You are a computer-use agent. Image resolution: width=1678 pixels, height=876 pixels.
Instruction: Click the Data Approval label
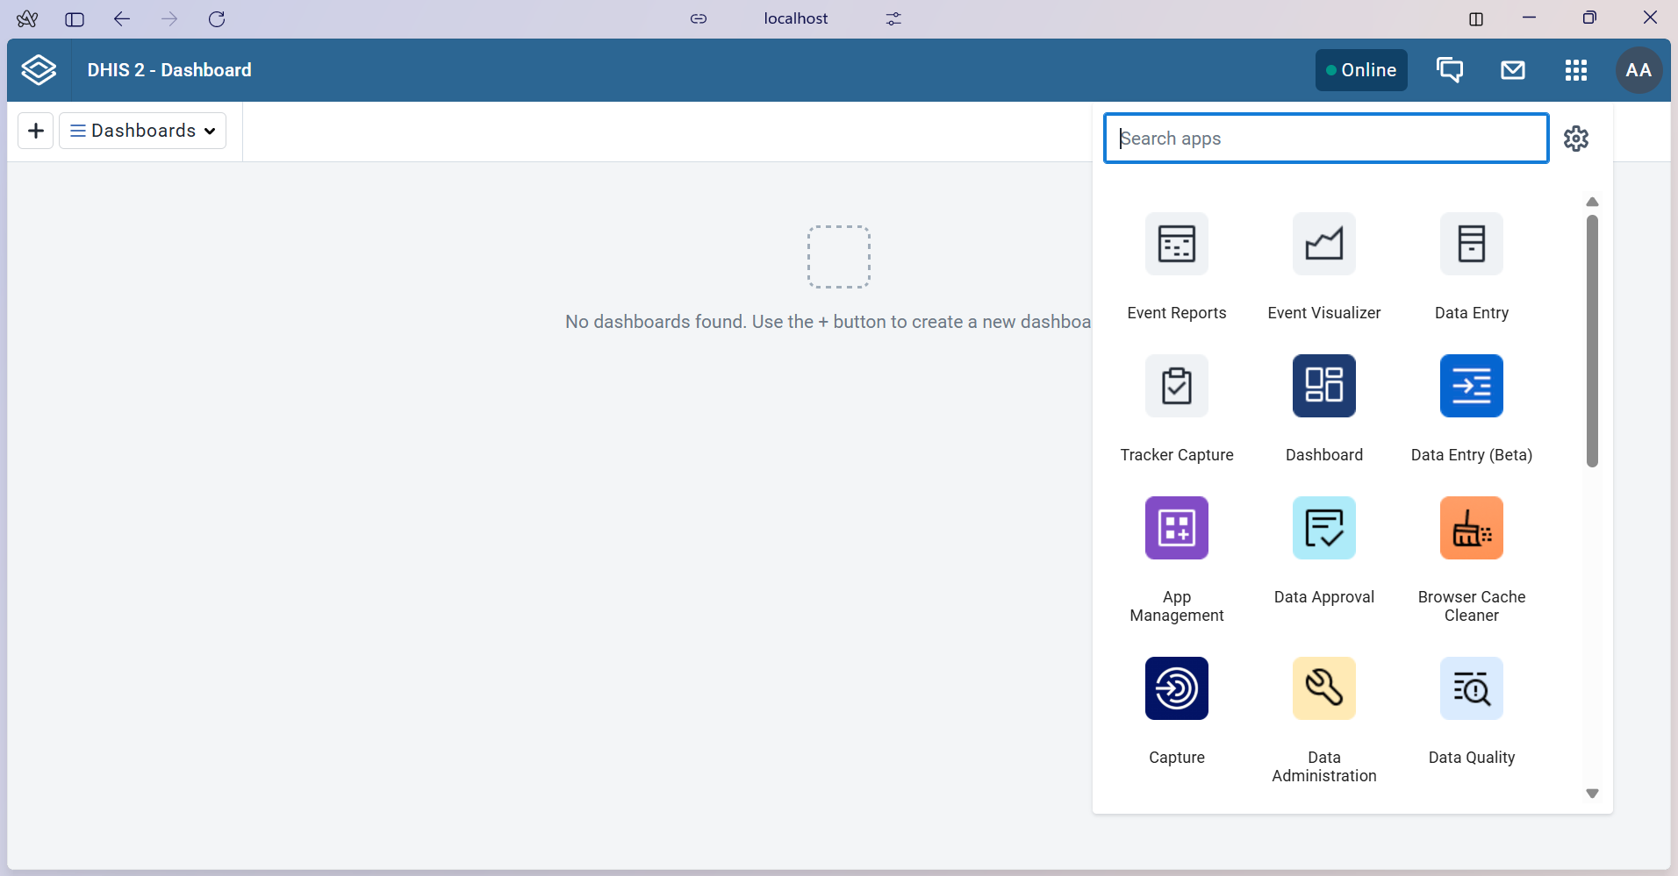tap(1324, 597)
